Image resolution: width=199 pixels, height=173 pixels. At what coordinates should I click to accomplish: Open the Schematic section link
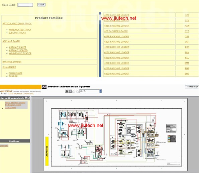pyautogui.click(x=4, y=145)
